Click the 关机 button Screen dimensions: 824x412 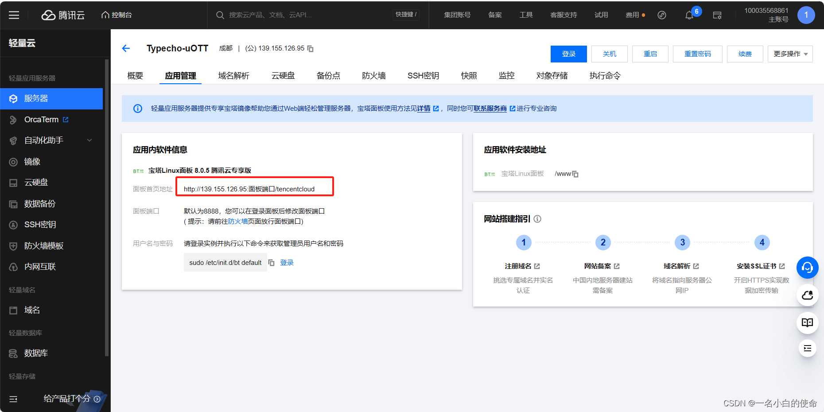(609, 54)
